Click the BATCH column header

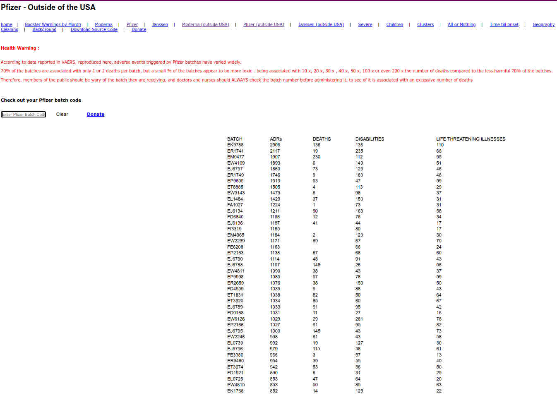point(235,139)
